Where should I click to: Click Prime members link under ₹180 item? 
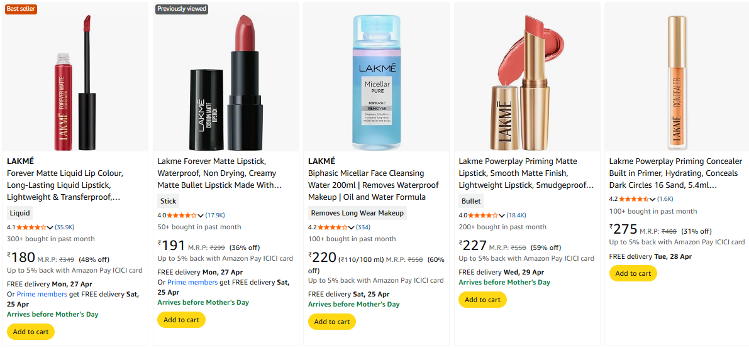click(x=42, y=294)
